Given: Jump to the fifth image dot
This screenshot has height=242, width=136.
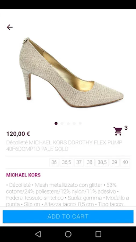Looking at the screenshot, I should click(x=80, y=123).
